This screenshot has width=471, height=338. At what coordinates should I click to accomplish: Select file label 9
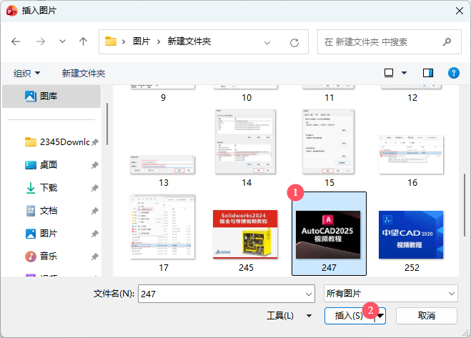163,98
